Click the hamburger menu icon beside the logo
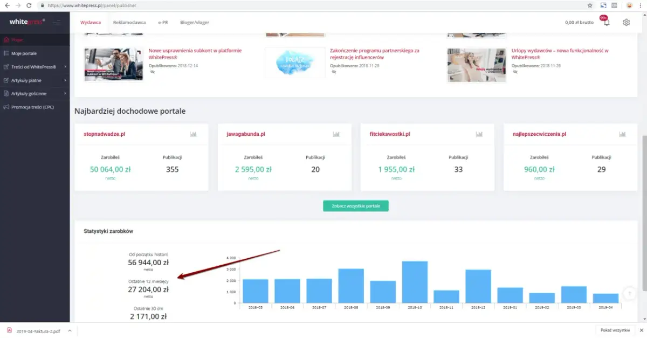 click(57, 22)
